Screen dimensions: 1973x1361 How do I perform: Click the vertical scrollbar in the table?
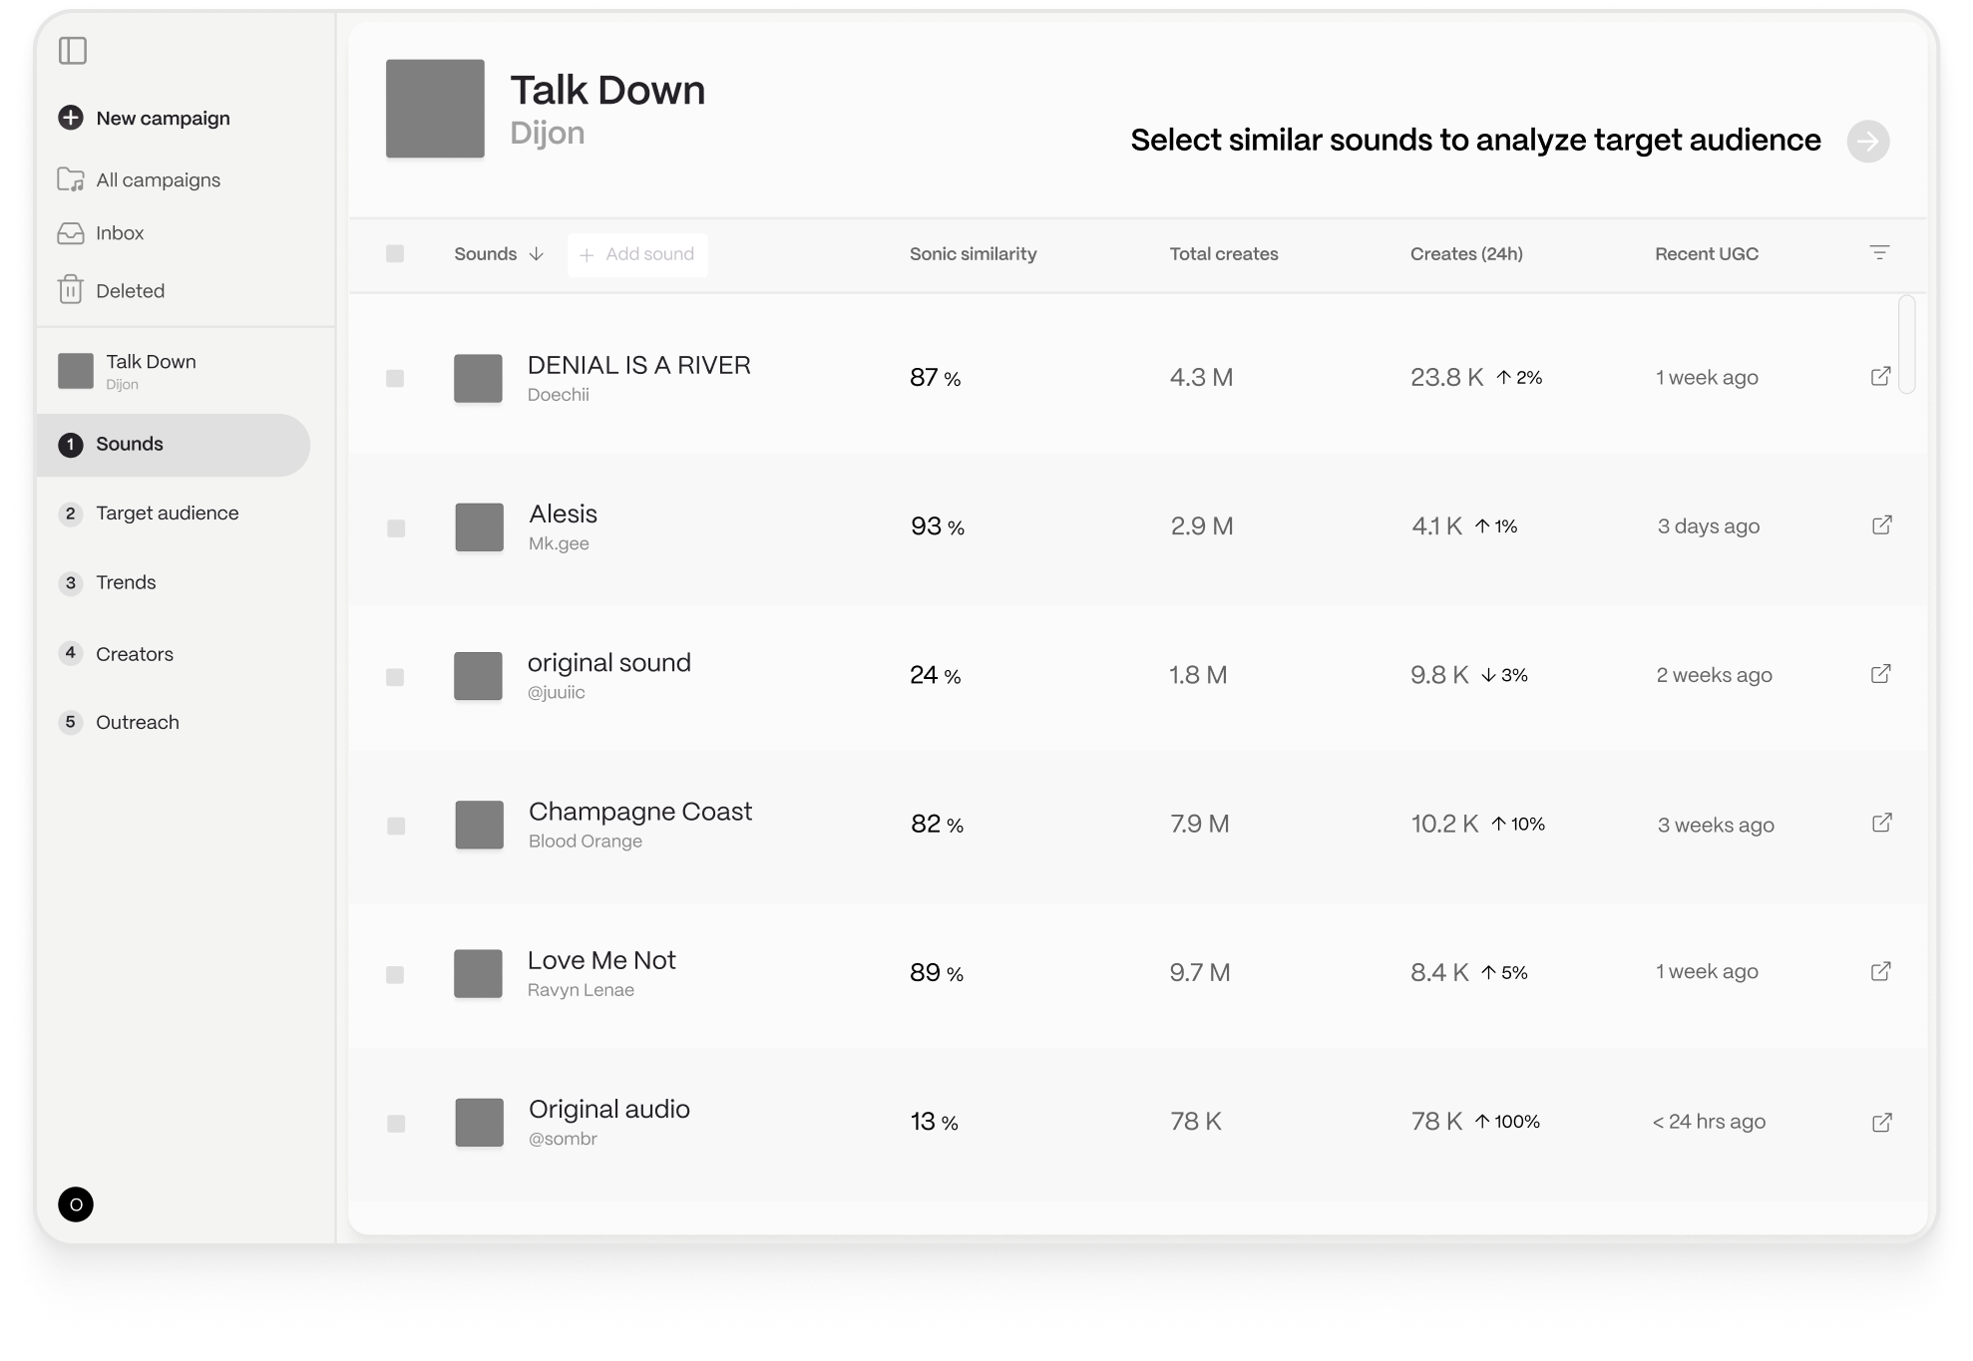tap(1906, 344)
